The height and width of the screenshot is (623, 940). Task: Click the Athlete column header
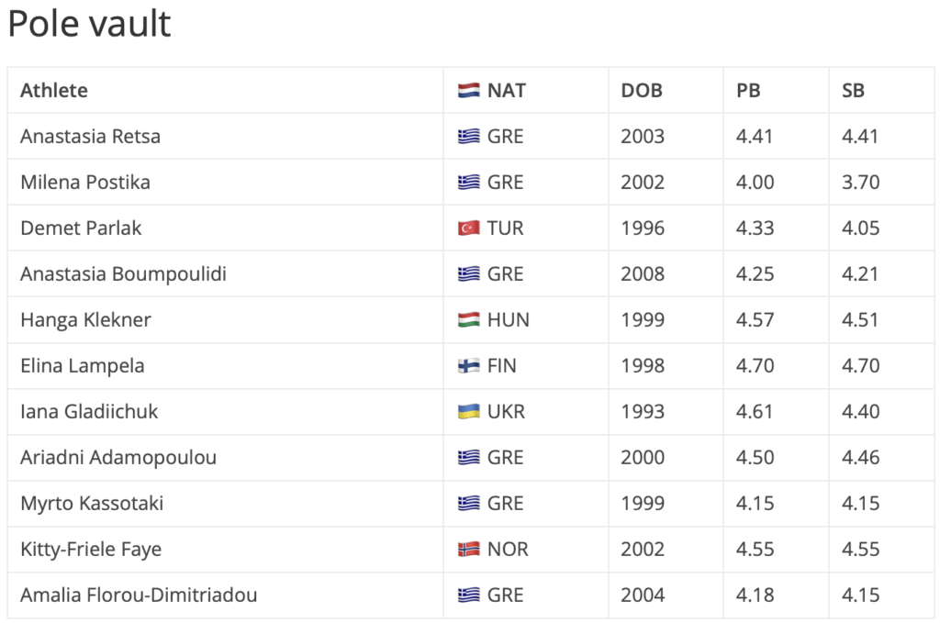[x=54, y=91]
